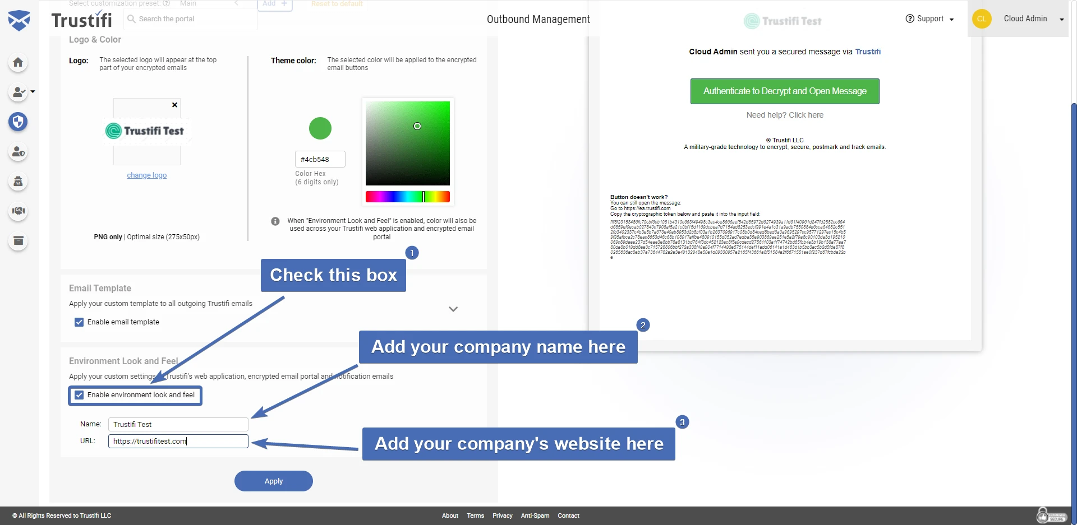
Task: Uncheck Enable email template
Action: click(79, 322)
